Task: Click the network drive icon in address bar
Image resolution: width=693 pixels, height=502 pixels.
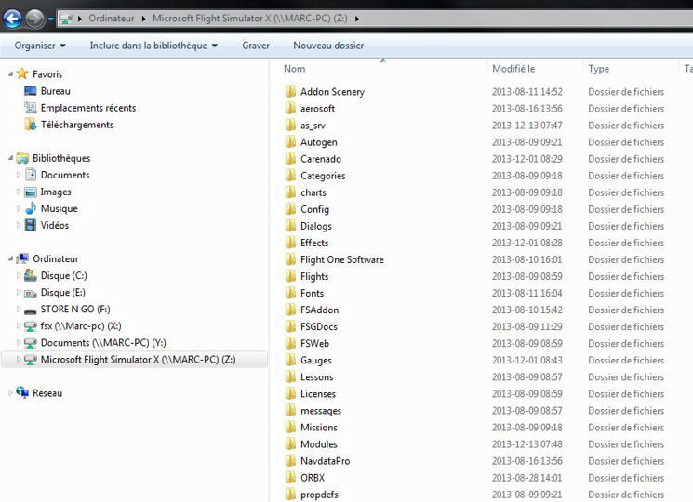Action: click(66, 19)
